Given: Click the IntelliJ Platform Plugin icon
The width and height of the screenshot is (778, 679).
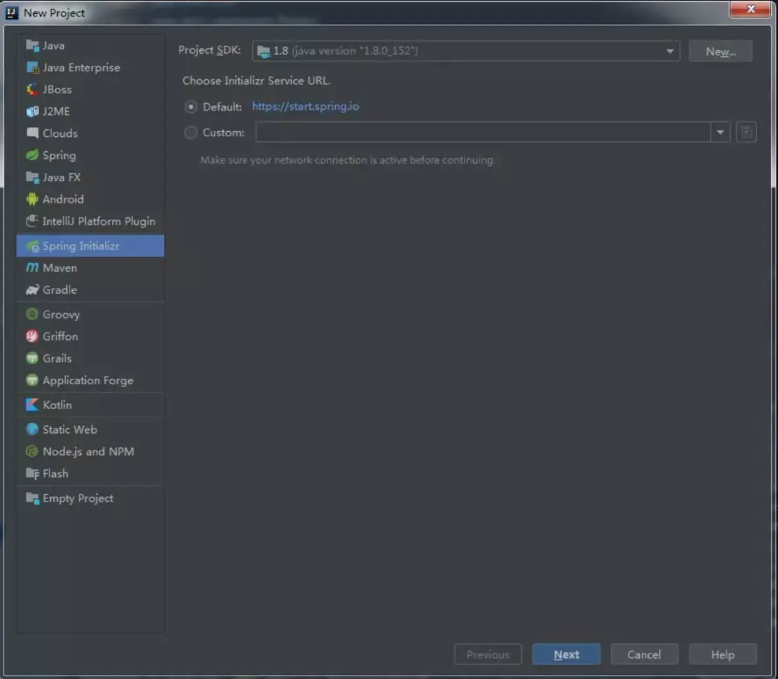Looking at the screenshot, I should coord(32,221).
